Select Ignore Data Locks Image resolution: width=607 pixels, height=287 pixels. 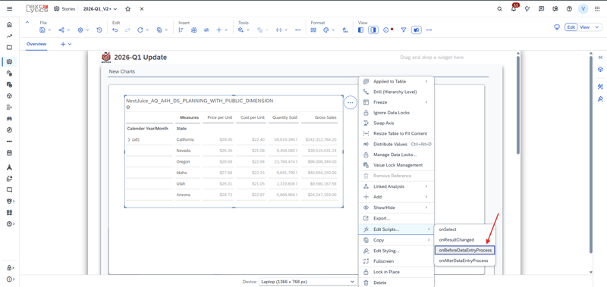coord(396,113)
